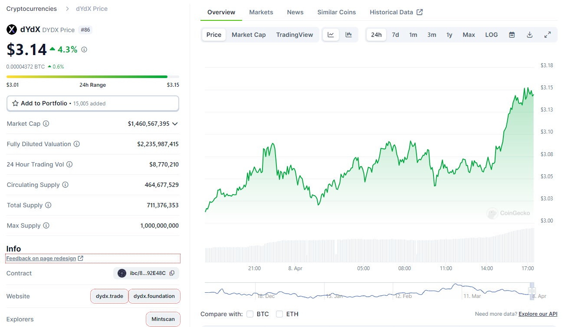Click the $2,235,987,415 valuation value
The image size is (568, 327).
[158, 144]
